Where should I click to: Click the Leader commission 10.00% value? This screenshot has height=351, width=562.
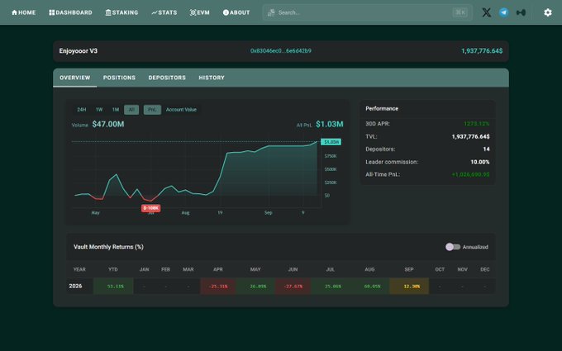pyautogui.click(x=480, y=162)
